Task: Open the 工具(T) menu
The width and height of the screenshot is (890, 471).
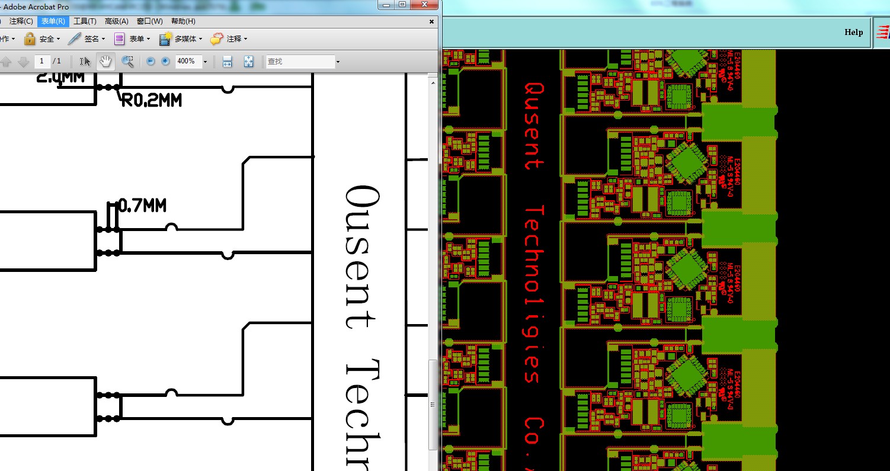Action: (85, 21)
